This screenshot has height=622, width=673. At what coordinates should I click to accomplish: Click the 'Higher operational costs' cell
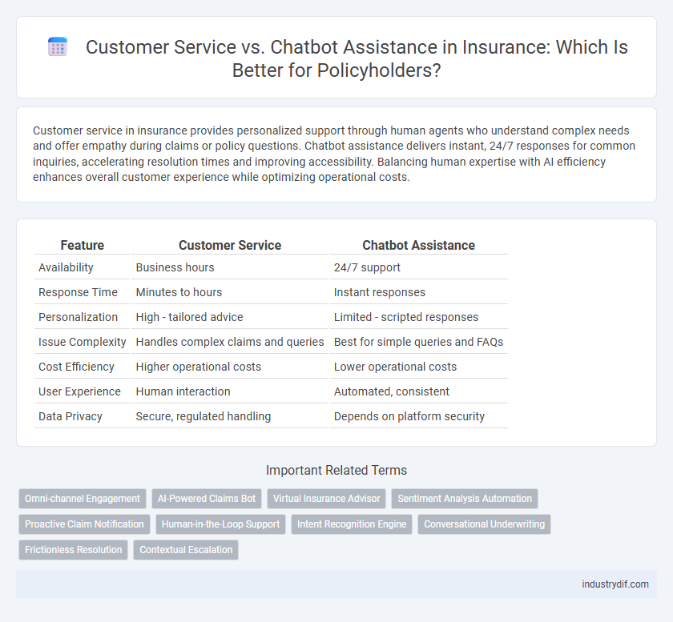230,367
